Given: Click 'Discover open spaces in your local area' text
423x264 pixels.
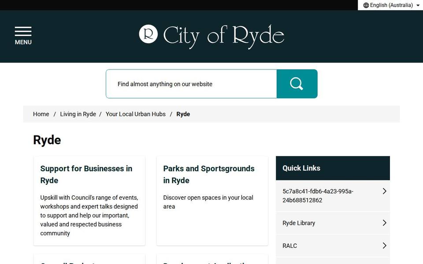Looking at the screenshot, I should 208,202.
